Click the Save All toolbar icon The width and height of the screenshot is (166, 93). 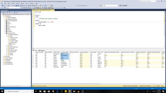(18, 6)
